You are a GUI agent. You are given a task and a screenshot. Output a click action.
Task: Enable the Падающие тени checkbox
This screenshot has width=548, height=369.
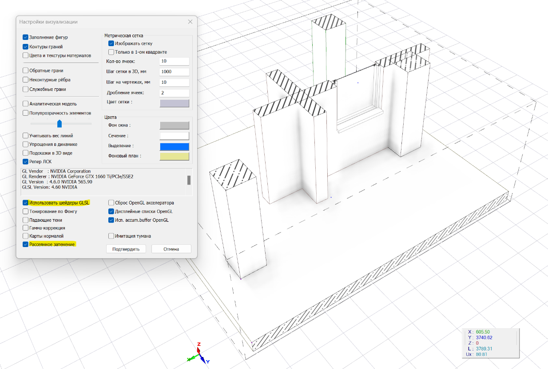(x=26, y=220)
